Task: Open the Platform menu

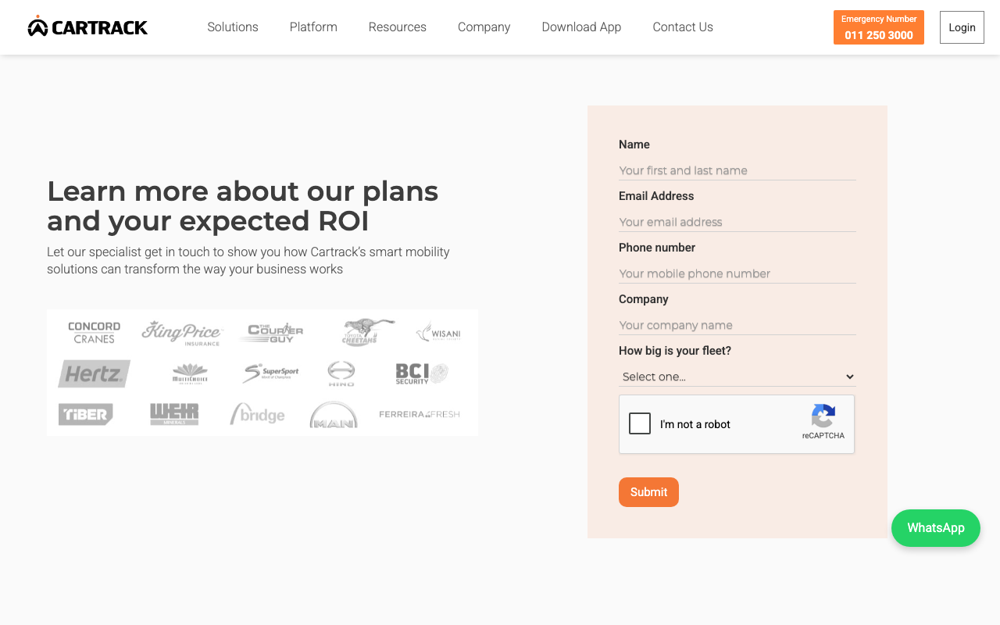Action: 313,27
